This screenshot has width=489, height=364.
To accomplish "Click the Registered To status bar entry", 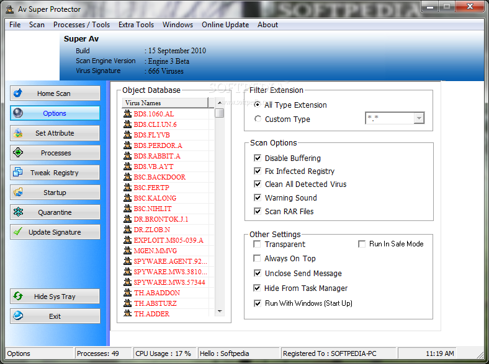I will 339,353.
